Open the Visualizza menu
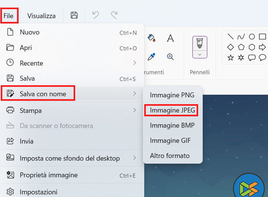 coord(41,16)
